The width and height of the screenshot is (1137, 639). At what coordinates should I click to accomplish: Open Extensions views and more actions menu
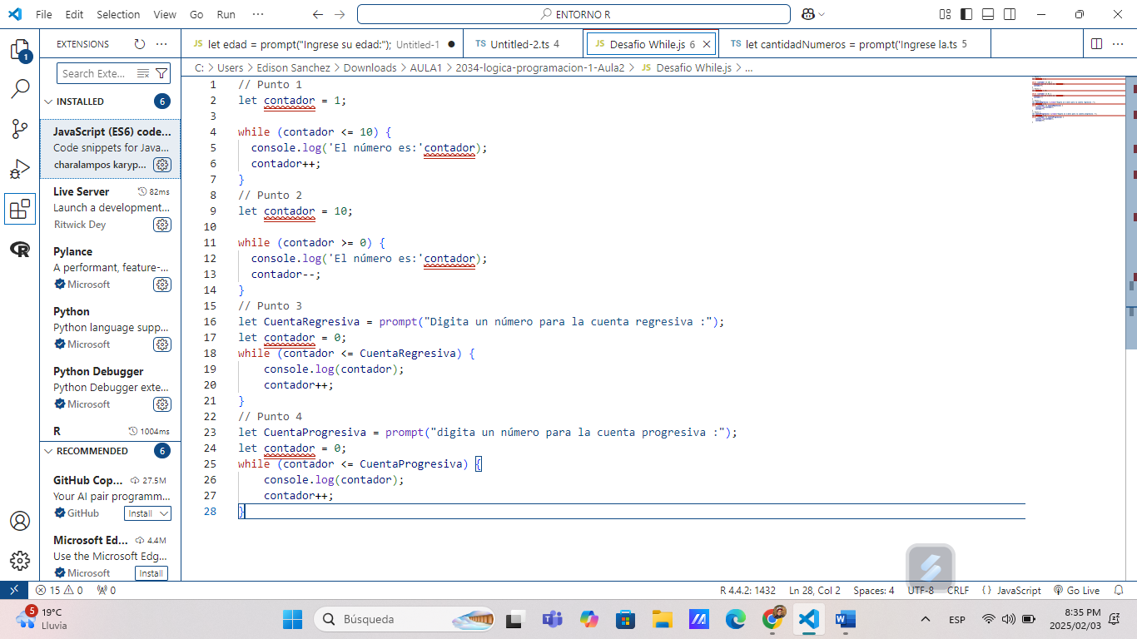161,44
